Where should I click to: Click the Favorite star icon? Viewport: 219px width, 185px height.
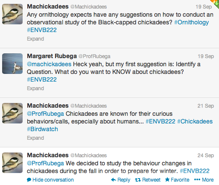tap(167, 179)
